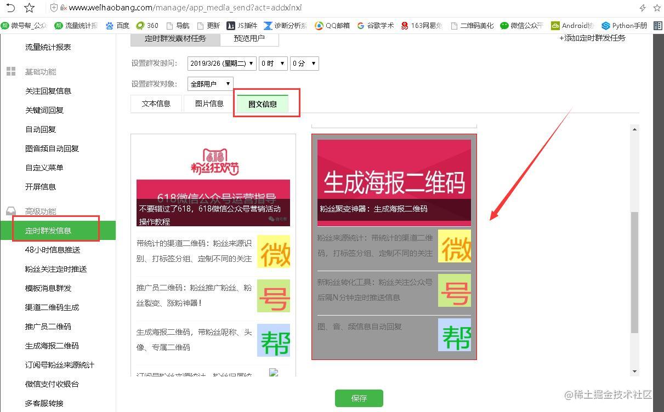Click the green 保存 button
664x412 pixels.
359,398
